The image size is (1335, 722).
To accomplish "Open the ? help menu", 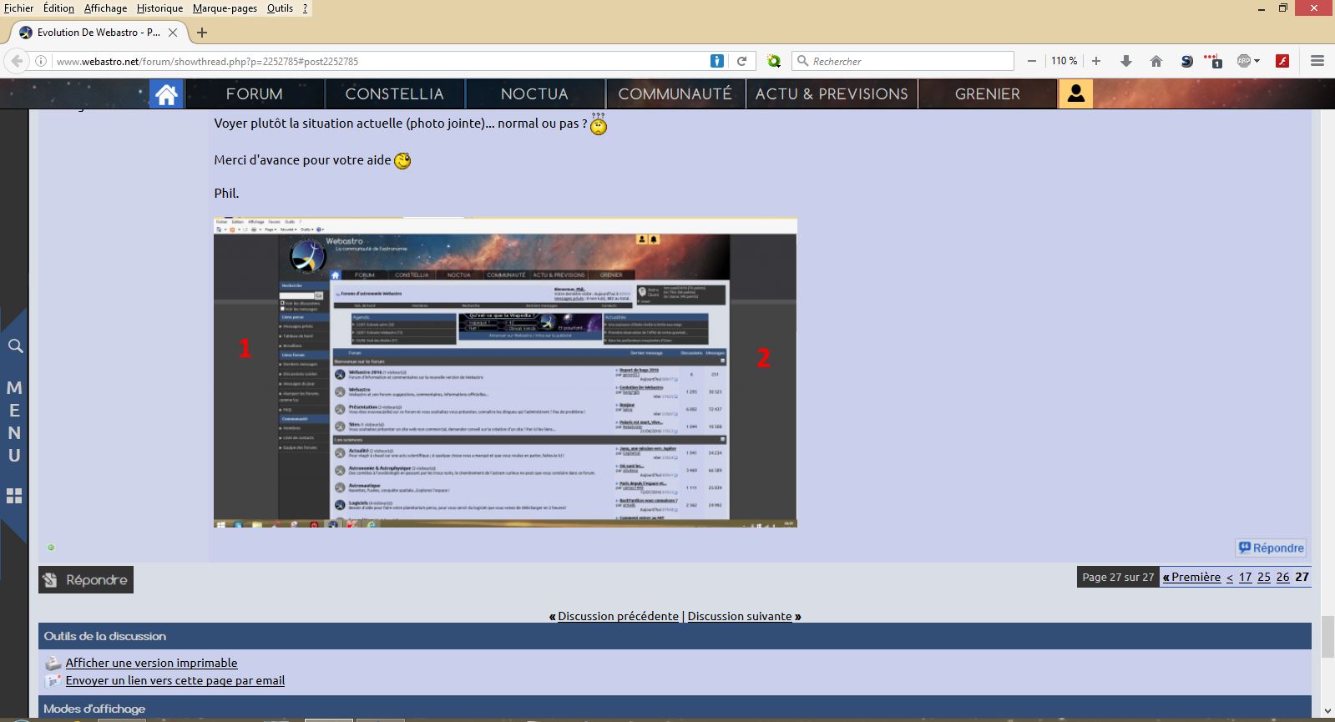I will click(x=306, y=8).
